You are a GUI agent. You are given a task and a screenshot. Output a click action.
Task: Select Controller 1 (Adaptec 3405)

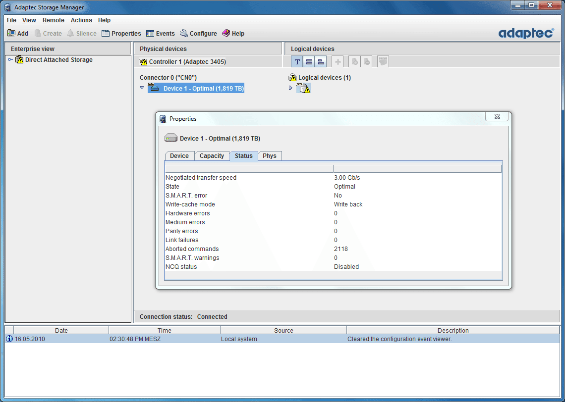click(x=183, y=62)
